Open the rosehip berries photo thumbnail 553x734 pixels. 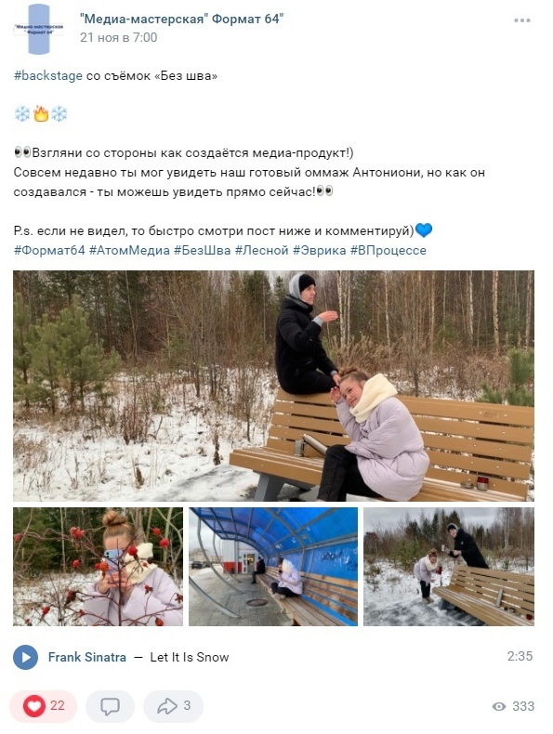pyautogui.click(x=98, y=567)
